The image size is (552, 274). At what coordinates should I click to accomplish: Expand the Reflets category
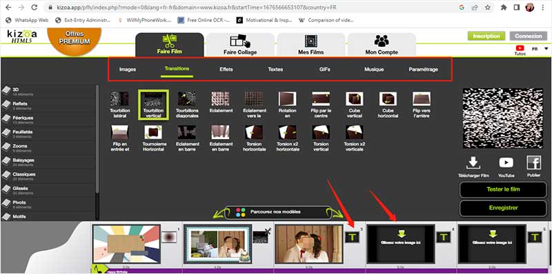48,105
